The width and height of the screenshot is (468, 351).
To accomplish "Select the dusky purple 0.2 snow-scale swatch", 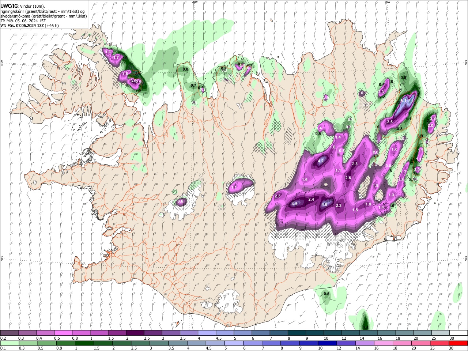I will pos(9,333).
